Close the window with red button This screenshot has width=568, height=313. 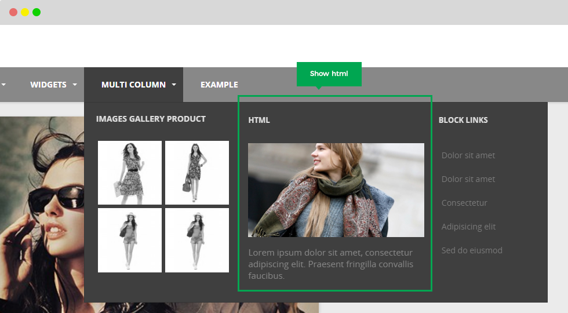(13, 12)
